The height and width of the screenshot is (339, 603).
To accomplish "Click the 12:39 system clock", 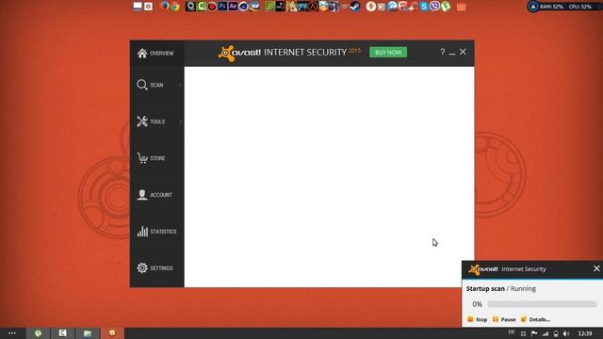I will pyautogui.click(x=584, y=333).
